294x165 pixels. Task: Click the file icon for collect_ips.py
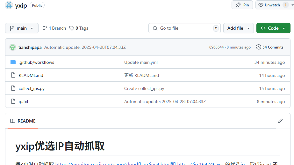click(13, 88)
